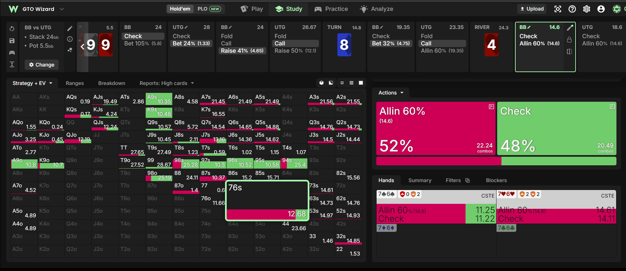Click the color picker pencil in BB 14.6 card
The image size is (626, 271).
[x=570, y=28]
